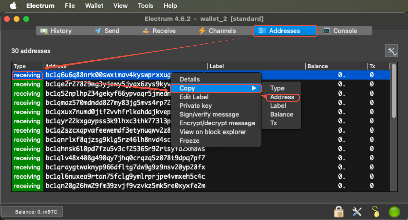
Task: Select address starting bc1q52nplhp234gekyf66
Action: tap(108, 94)
